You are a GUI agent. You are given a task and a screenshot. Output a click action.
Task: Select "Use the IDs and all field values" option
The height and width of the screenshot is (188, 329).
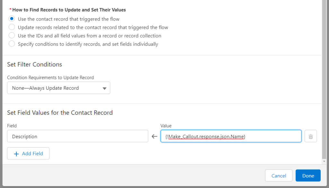click(12, 36)
